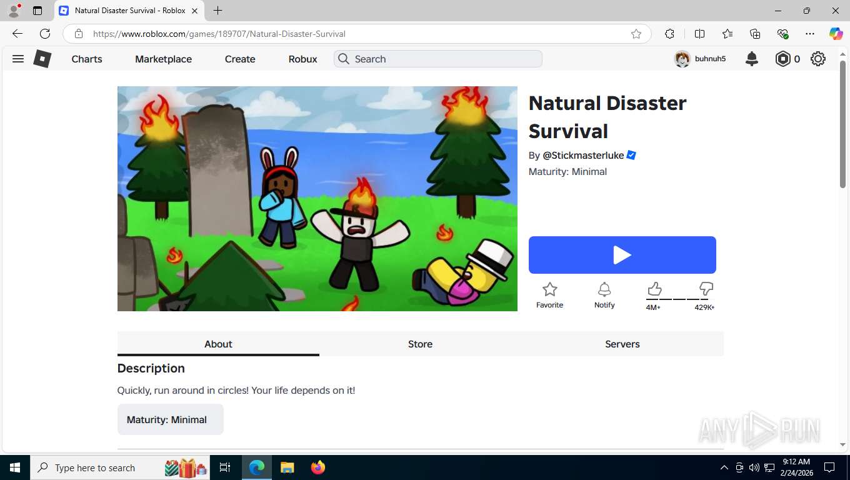The width and height of the screenshot is (850, 480).
Task: Open Copilot in Edge toolbar
Action: 836,34
